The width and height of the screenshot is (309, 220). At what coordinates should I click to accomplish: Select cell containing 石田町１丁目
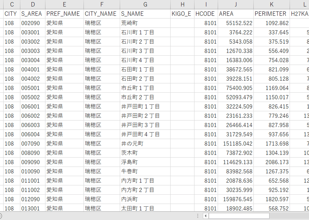[x=145, y=69]
